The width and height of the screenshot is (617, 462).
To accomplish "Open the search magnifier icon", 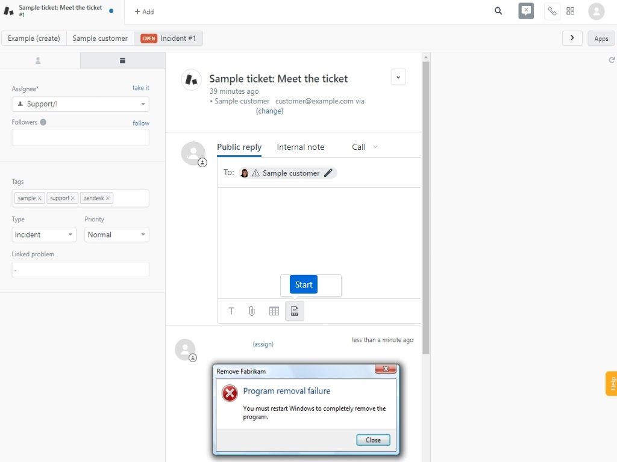I will click(x=498, y=11).
